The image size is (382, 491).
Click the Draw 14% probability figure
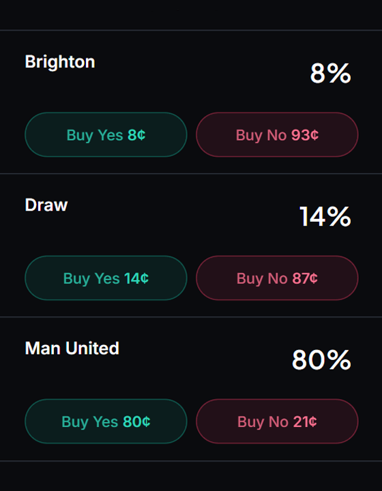[x=325, y=216]
